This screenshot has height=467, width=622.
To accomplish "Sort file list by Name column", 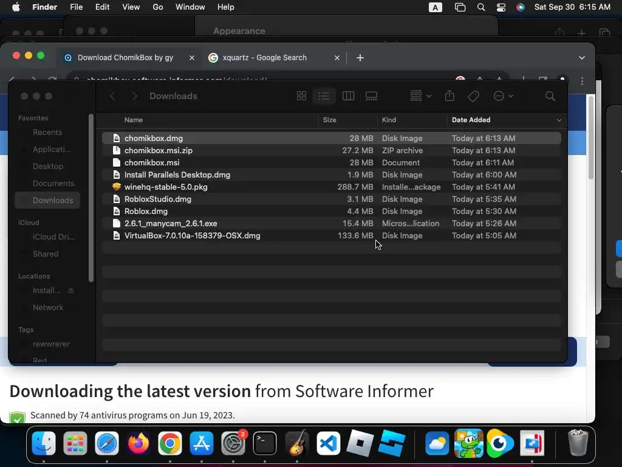I will coord(133,120).
